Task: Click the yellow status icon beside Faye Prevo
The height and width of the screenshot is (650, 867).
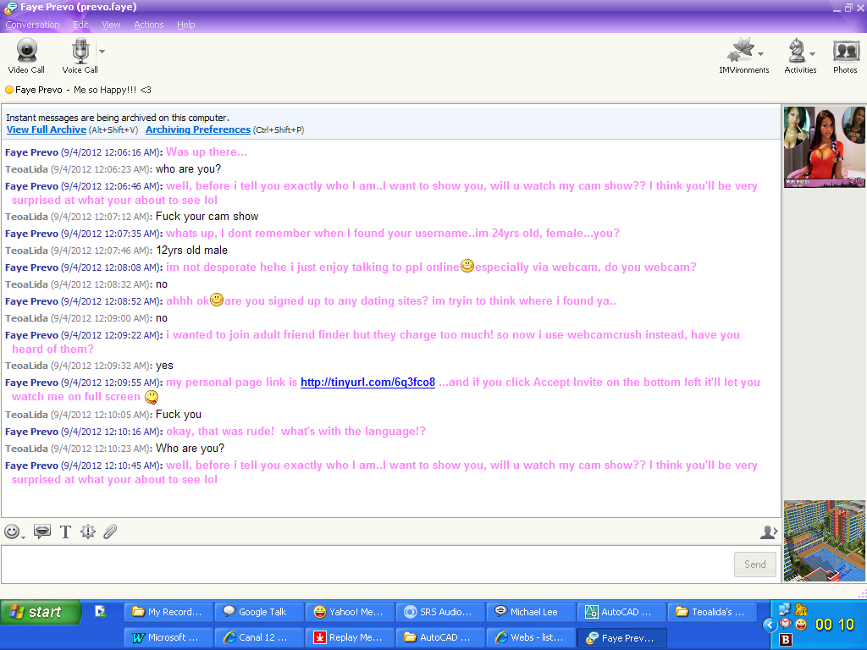Action: [8, 90]
